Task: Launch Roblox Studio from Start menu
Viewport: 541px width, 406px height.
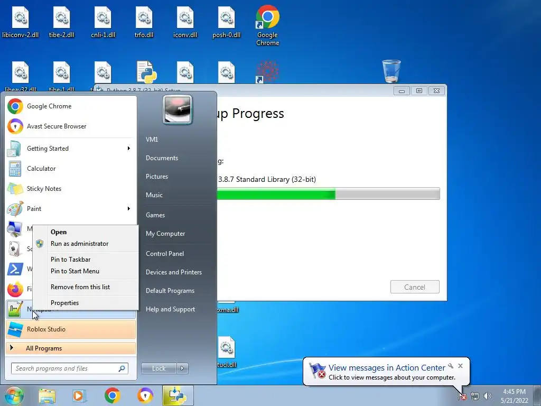Action: tap(71, 329)
